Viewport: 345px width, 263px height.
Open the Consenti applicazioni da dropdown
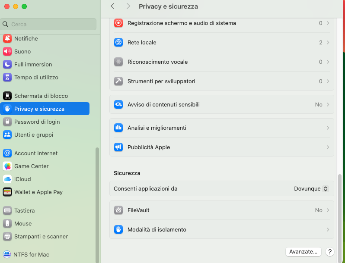[x=311, y=189]
